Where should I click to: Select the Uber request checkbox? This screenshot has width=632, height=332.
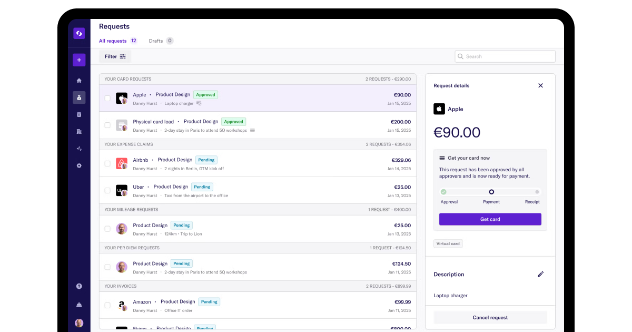(x=107, y=191)
